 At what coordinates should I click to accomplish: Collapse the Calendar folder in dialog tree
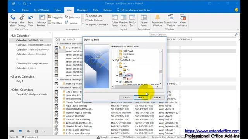117,76
